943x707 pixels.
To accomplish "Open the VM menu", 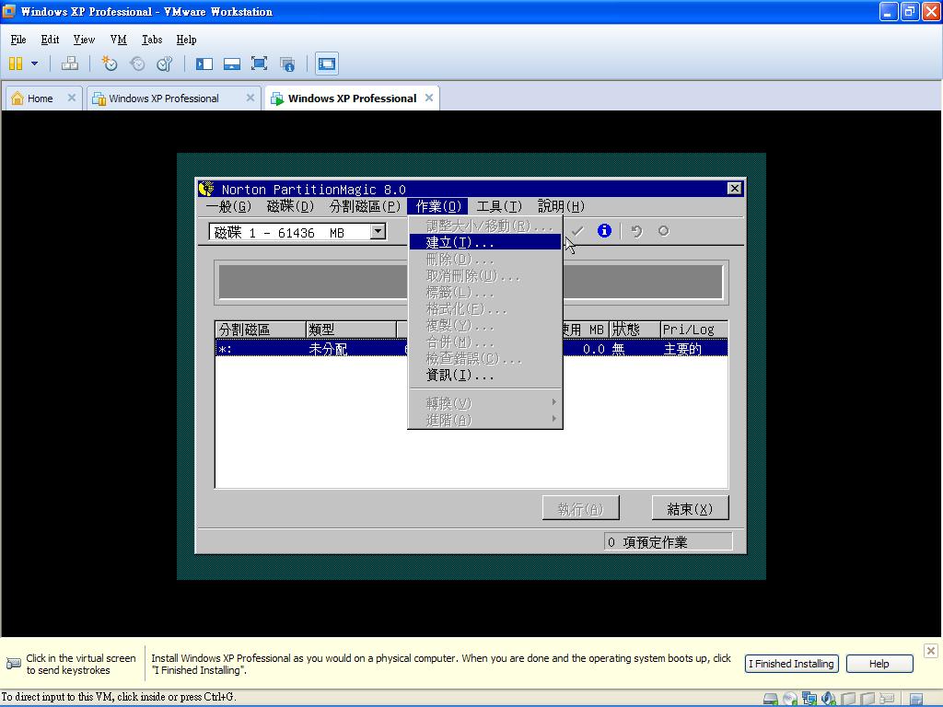I will [x=119, y=40].
